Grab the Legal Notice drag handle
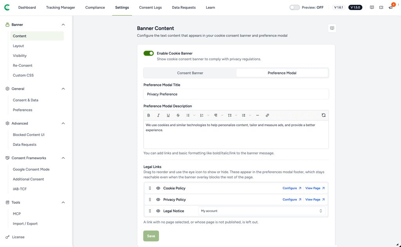The image size is (401, 247). tap(150, 211)
